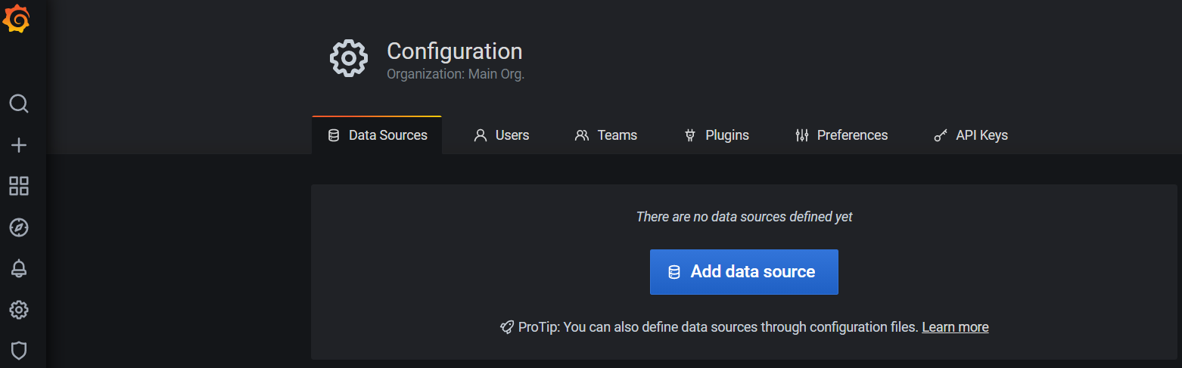Click the rocket icon next to ProTip

point(507,327)
